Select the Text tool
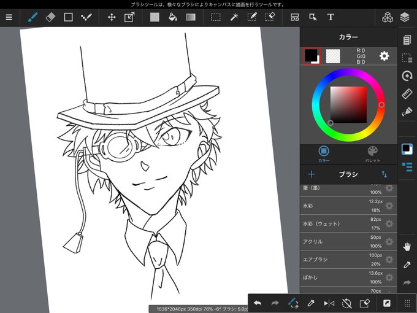The image size is (417, 313). pyautogui.click(x=331, y=17)
